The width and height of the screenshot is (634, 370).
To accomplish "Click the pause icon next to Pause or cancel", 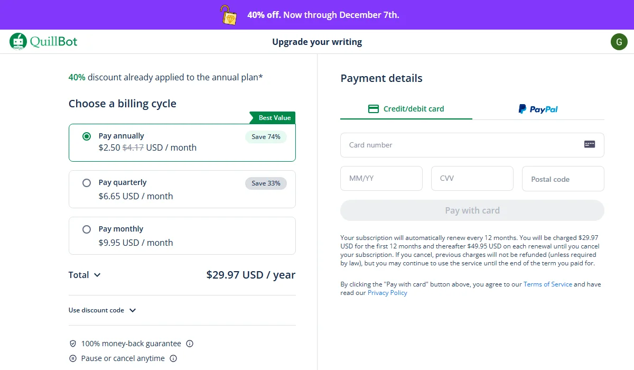I will pyautogui.click(x=73, y=358).
